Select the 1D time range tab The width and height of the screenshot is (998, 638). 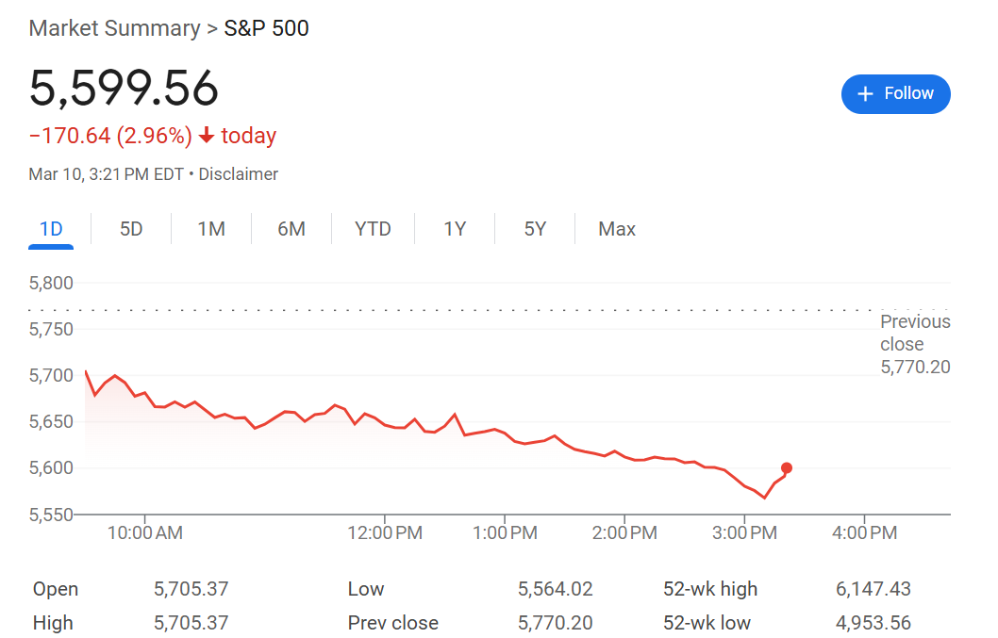tap(51, 229)
